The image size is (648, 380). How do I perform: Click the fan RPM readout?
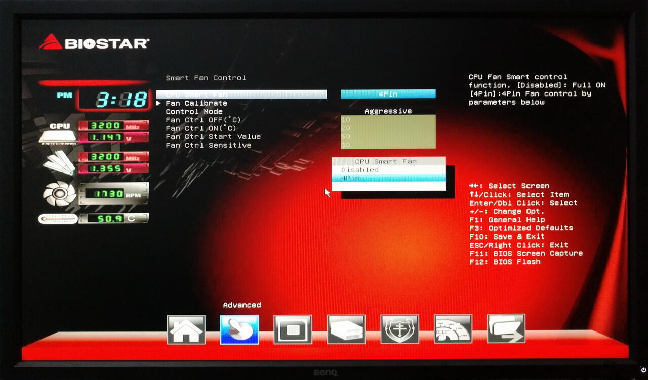[113, 194]
